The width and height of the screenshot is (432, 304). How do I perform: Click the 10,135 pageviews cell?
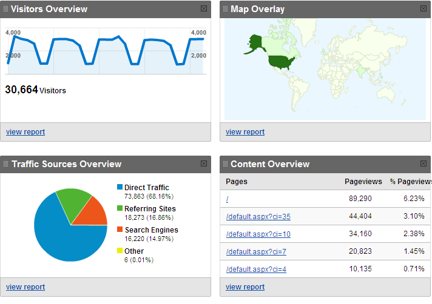pyautogui.click(x=360, y=269)
